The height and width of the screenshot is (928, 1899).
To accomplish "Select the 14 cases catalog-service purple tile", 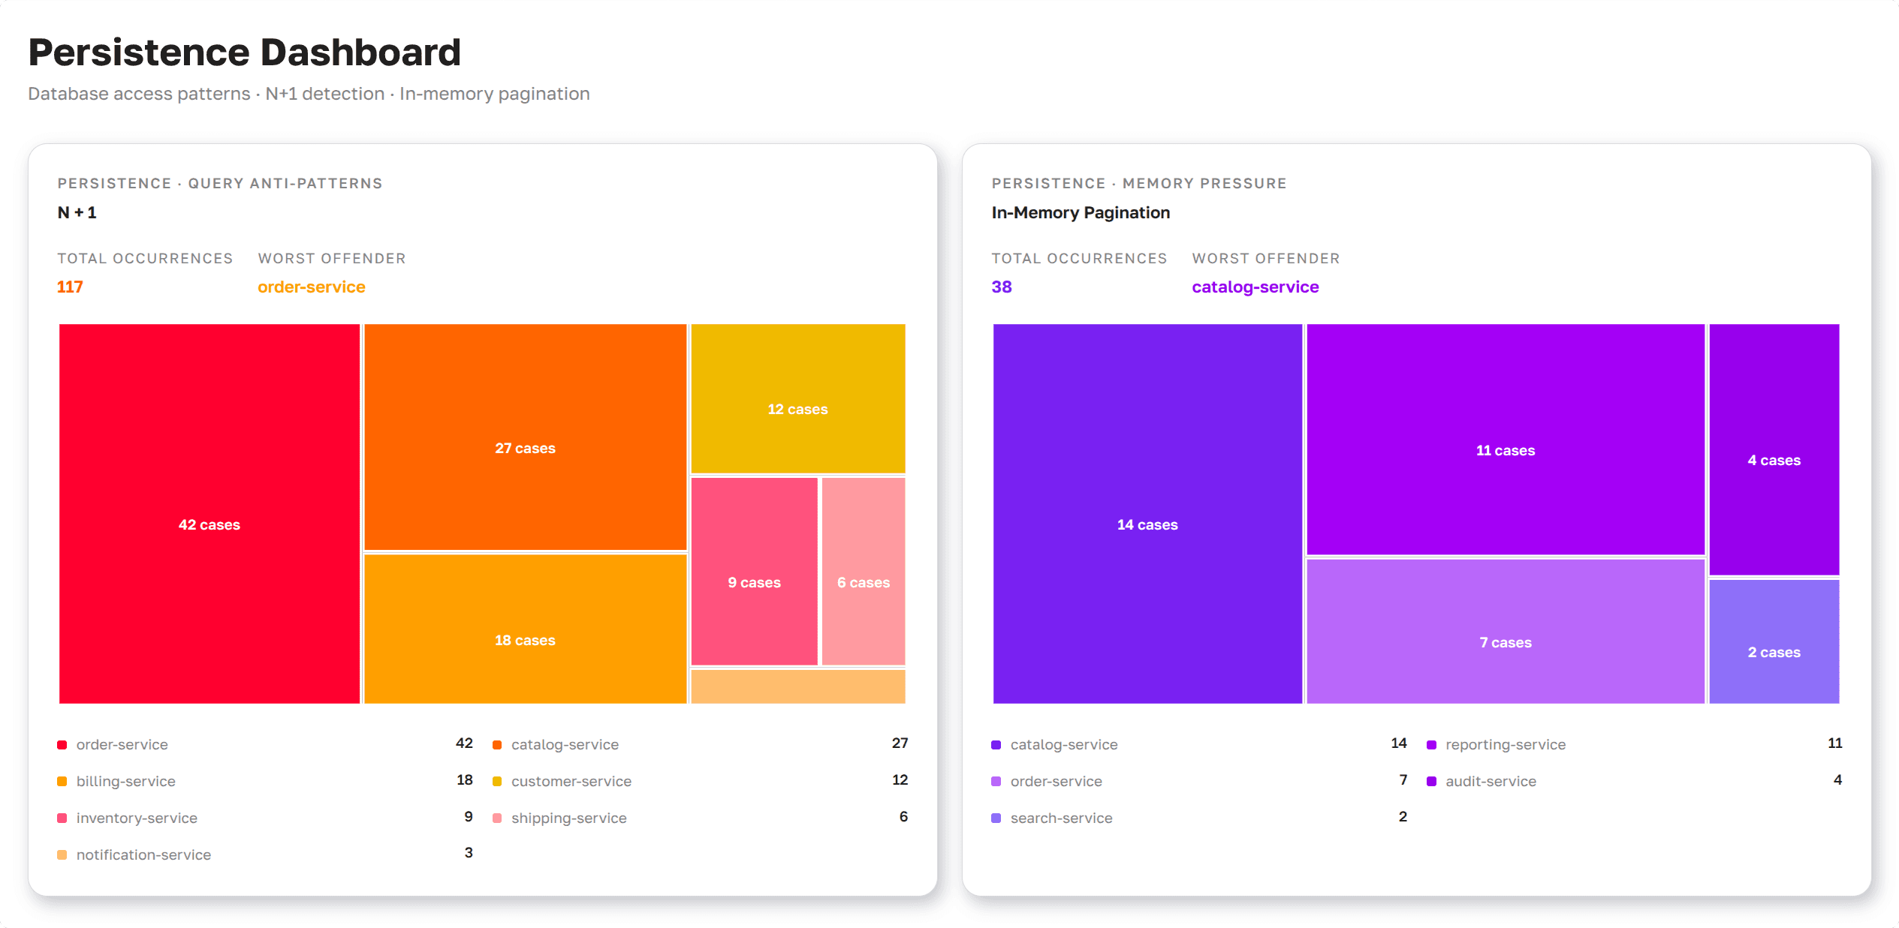I will tap(1147, 513).
